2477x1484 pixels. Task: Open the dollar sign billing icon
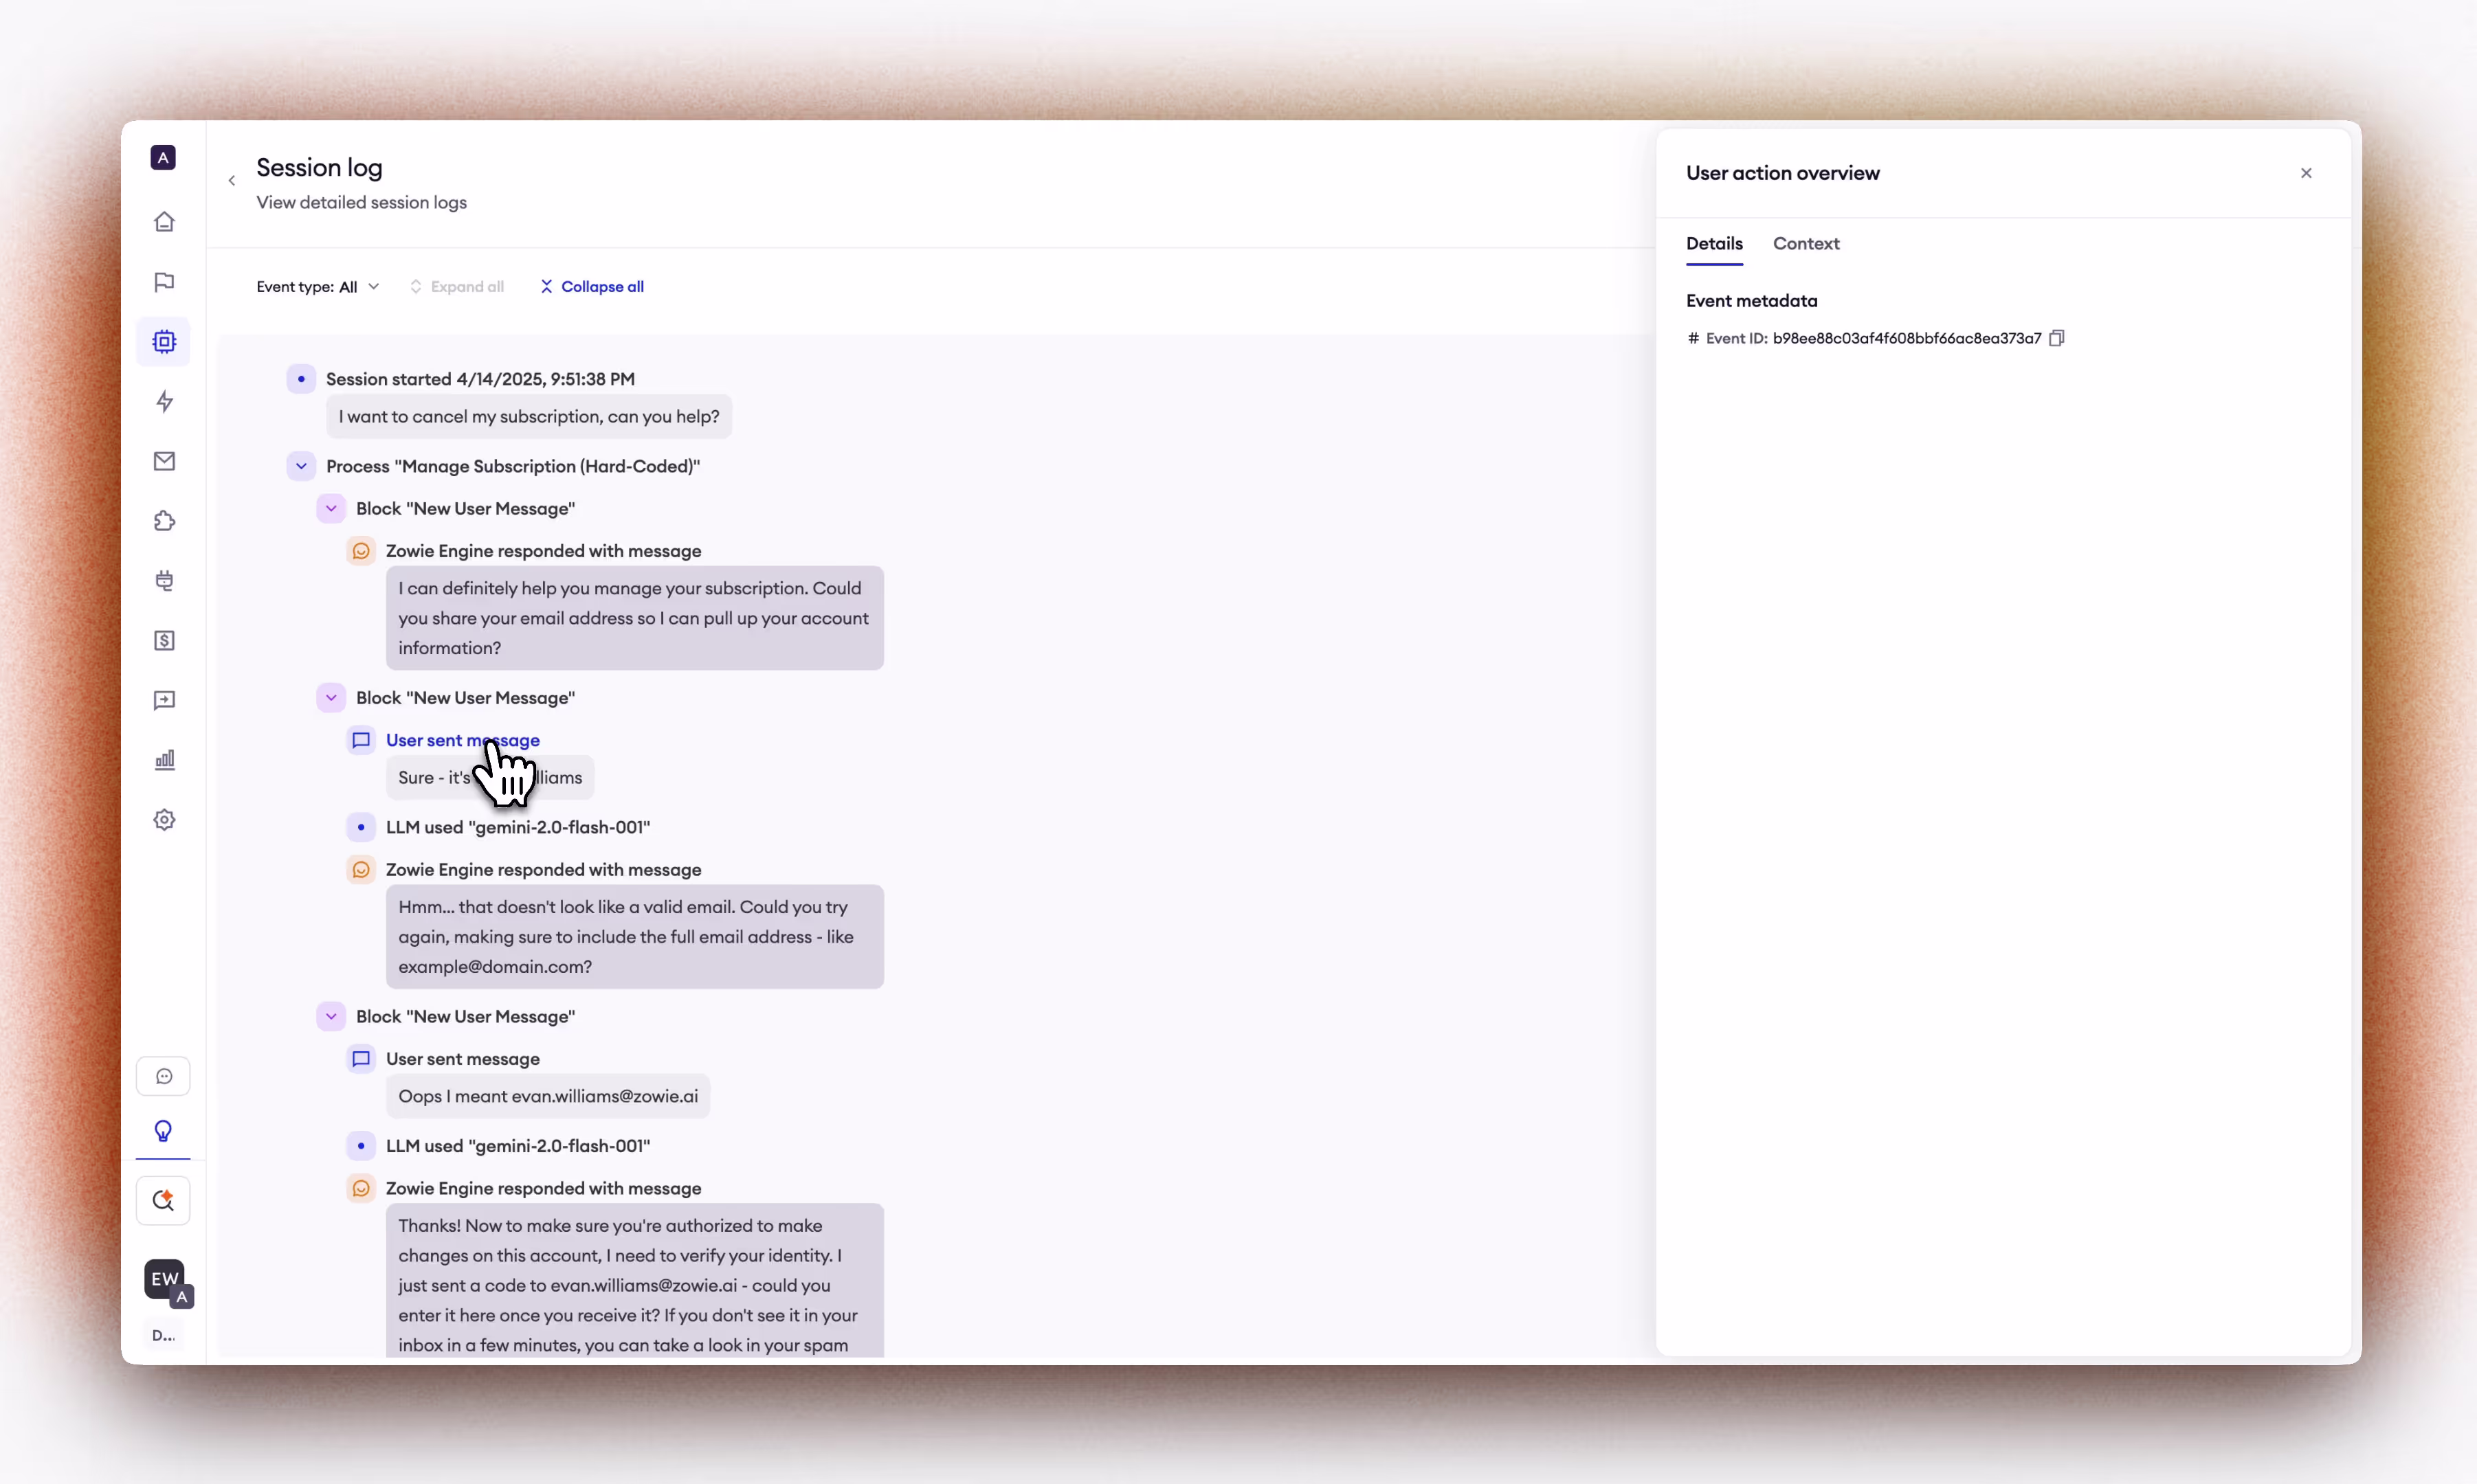coord(164,641)
